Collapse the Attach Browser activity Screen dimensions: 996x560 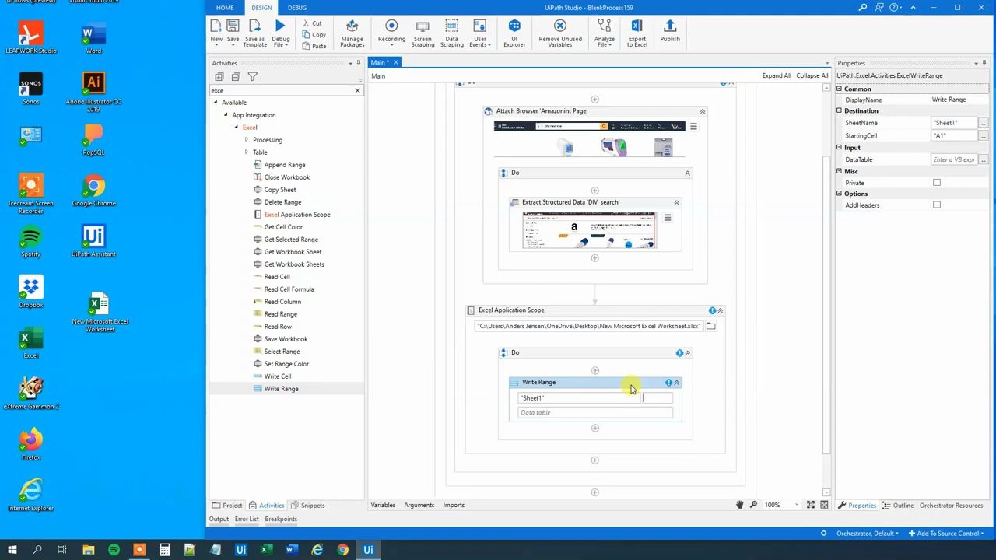point(702,111)
